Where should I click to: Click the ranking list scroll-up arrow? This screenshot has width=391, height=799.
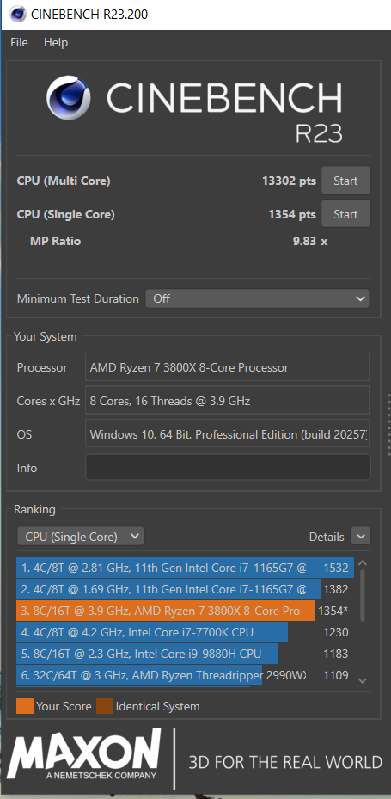tap(363, 563)
